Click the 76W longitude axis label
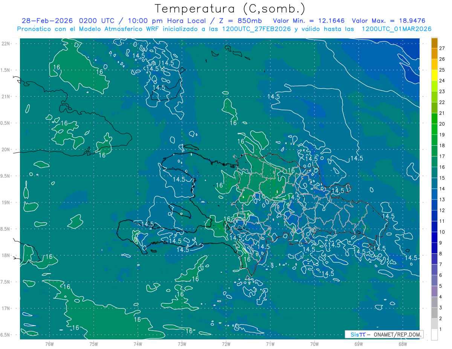This screenshot has height=349, width=452. click(49, 344)
